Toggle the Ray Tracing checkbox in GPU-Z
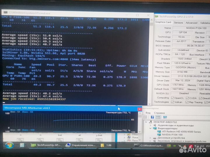Image resolution: width=210 pixels, height=157 pixels. [187, 102]
